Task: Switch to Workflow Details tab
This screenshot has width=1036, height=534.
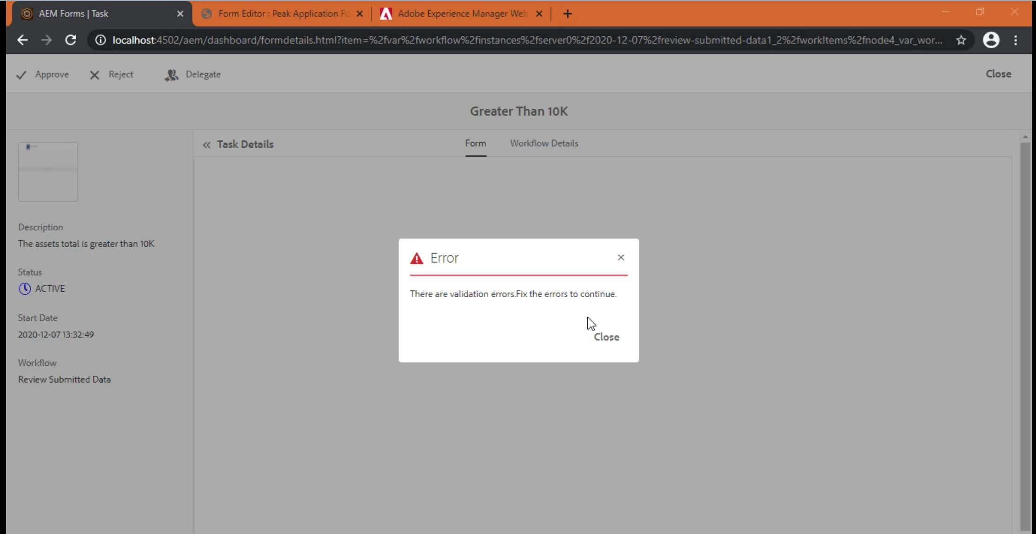Action: point(544,143)
